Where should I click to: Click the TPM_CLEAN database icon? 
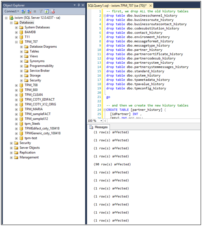(x=21, y=95)
